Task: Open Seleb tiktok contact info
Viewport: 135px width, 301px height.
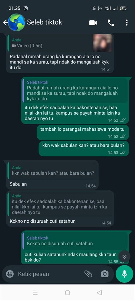Action: (x=44, y=22)
